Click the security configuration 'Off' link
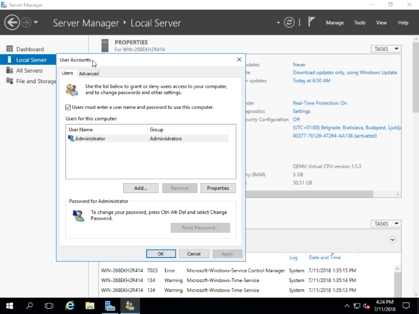 coord(296,119)
